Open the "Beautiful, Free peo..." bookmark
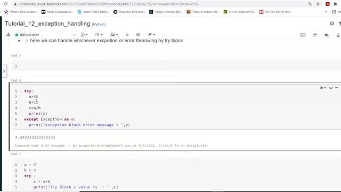The width and height of the screenshot is (341, 192). [129, 12]
